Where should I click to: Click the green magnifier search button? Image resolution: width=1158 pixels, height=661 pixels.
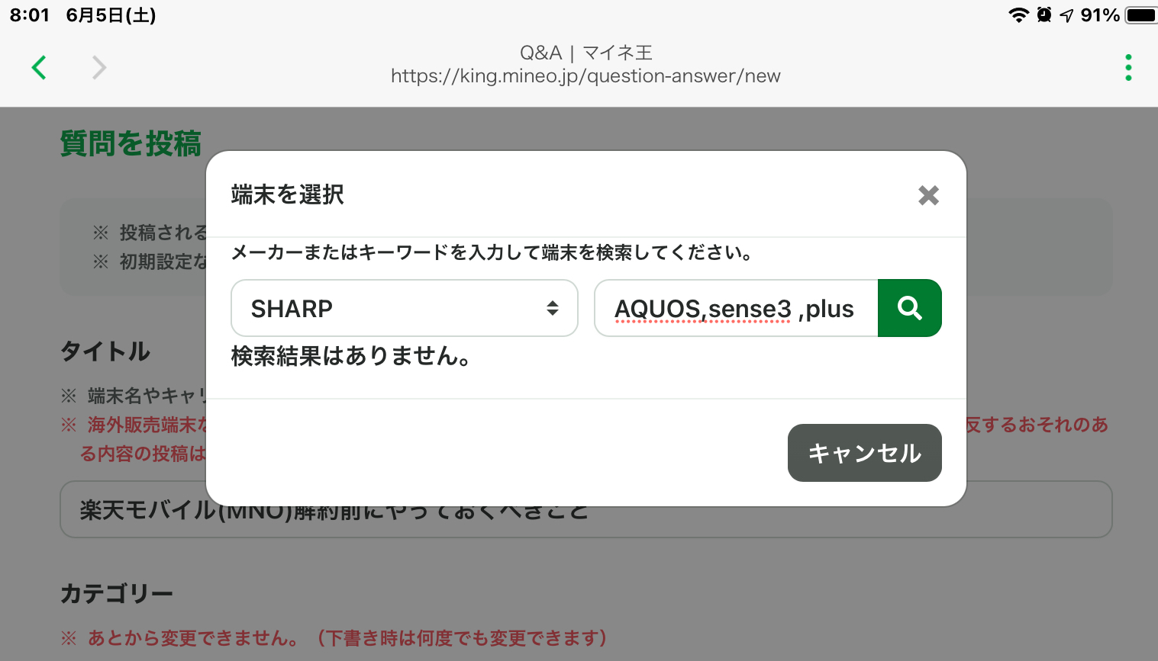(909, 308)
